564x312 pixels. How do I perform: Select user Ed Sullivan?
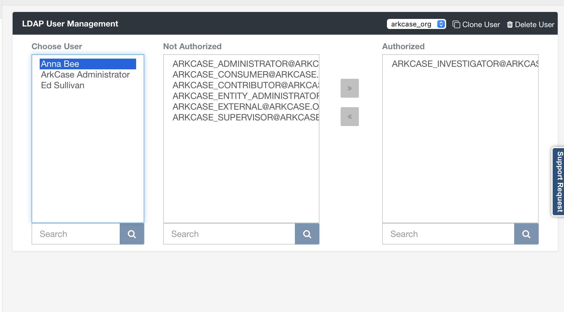[62, 85]
